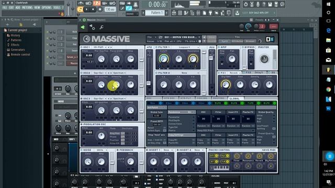
Task: Toggle the metronome icon
Action: coord(81,3)
